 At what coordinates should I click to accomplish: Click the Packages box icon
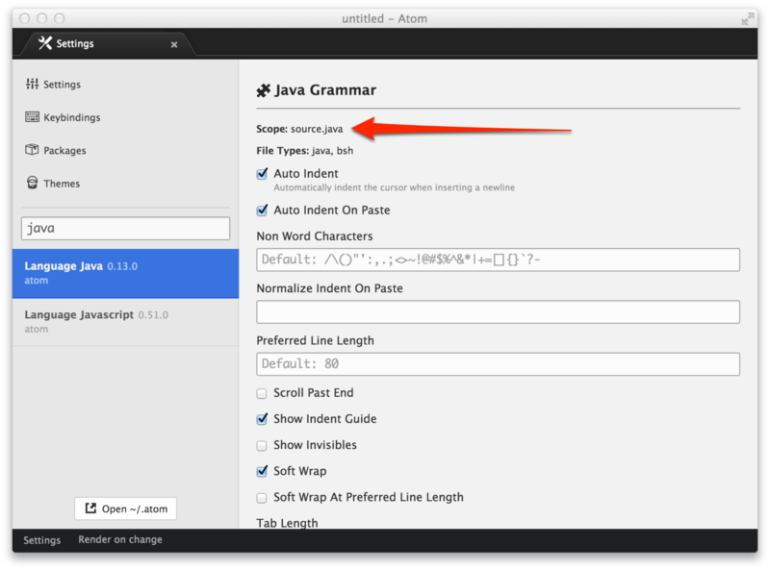33,150
